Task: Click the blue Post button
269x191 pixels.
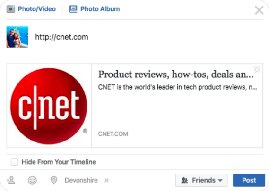Action: tap(249, 180)
